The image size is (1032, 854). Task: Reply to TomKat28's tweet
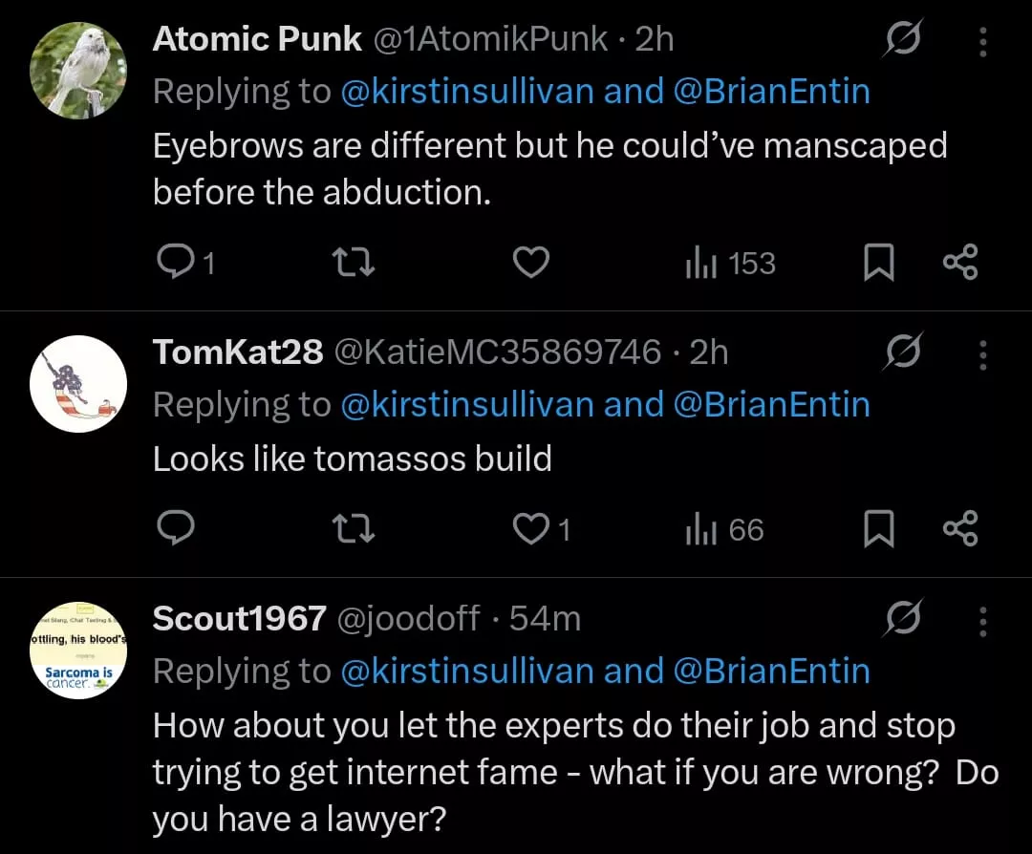pyautogui.click(x=174, y=529)
